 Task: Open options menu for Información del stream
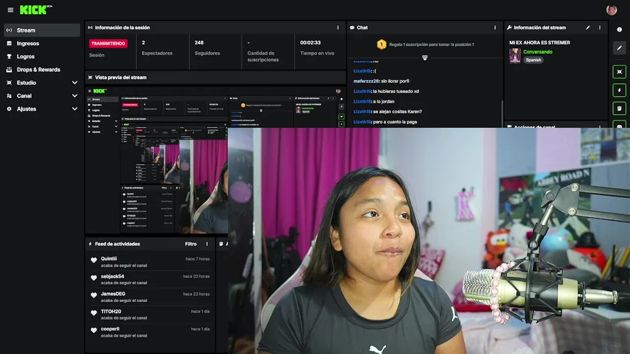click(599, 28)
